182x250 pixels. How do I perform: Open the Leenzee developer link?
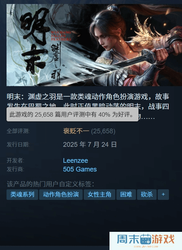75,160
